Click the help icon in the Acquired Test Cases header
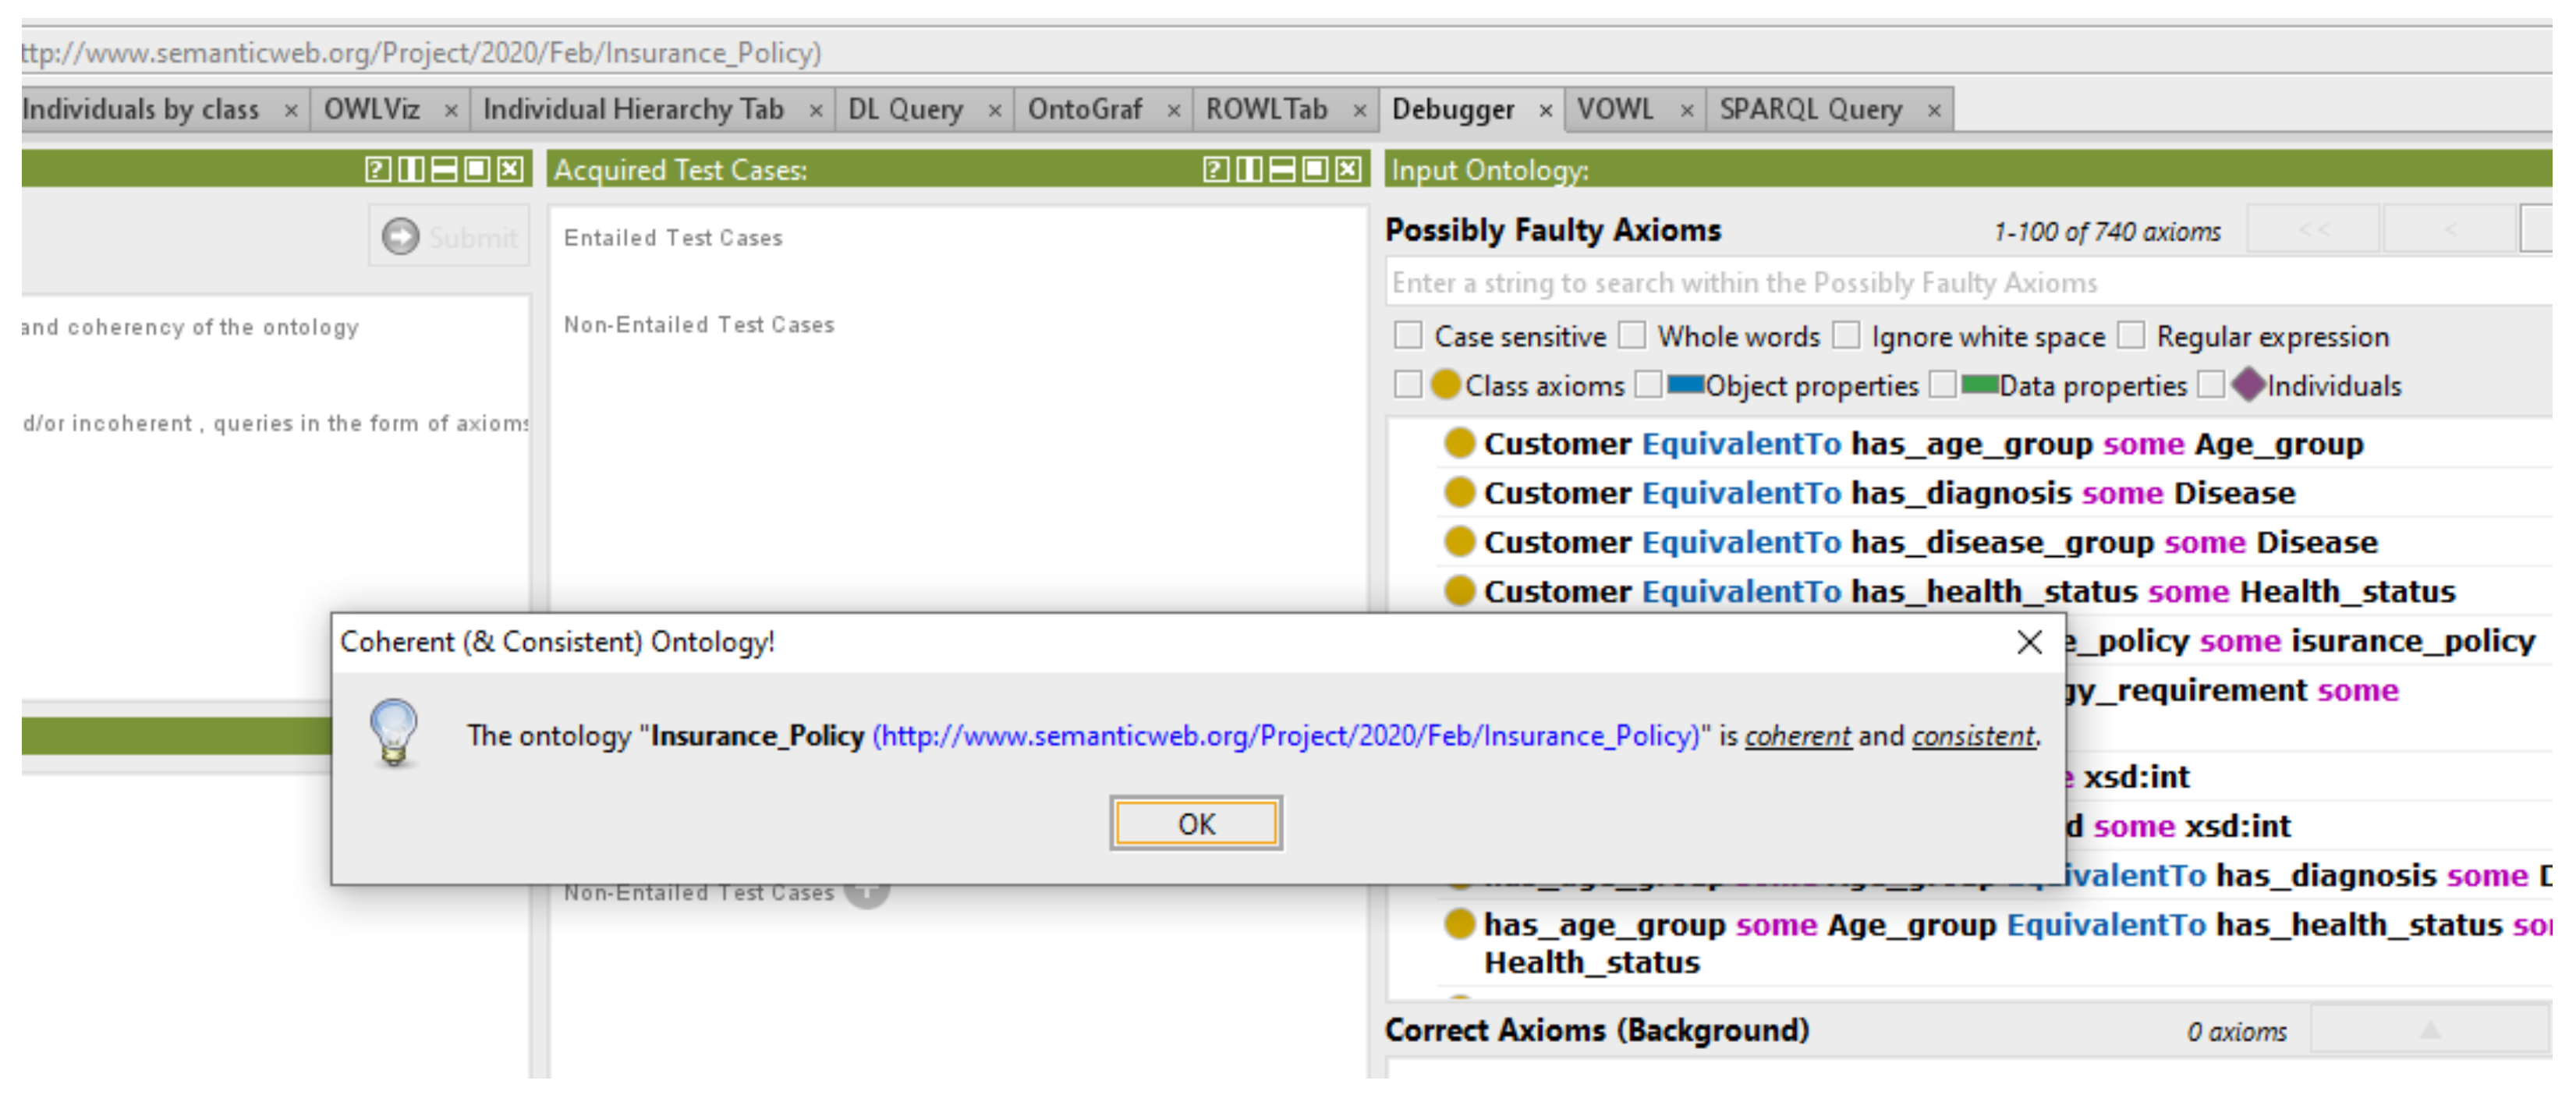 point(1215,170)
